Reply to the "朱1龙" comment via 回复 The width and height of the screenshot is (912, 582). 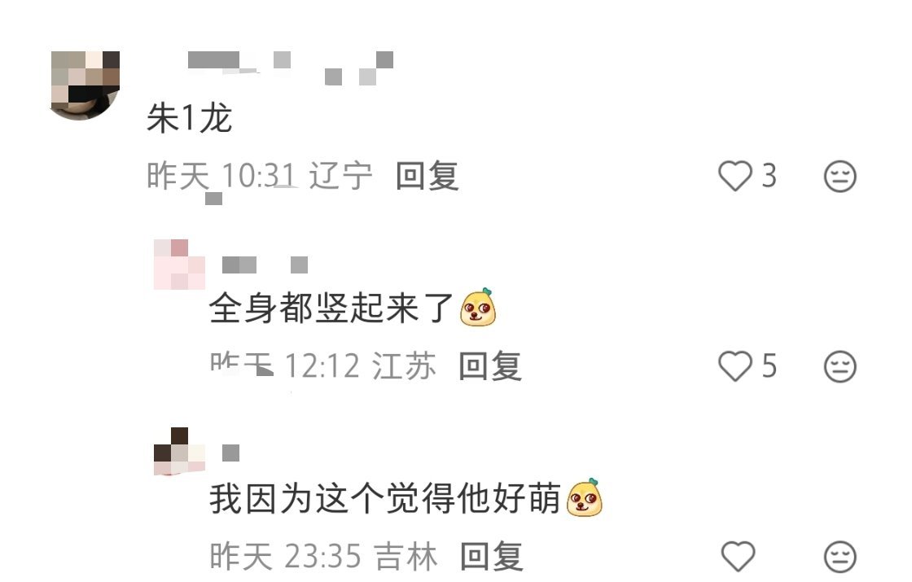pos(427,176)
